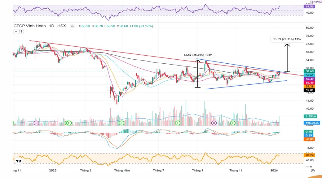Click the green 58.60 current price label

click(x=310, y=71)
